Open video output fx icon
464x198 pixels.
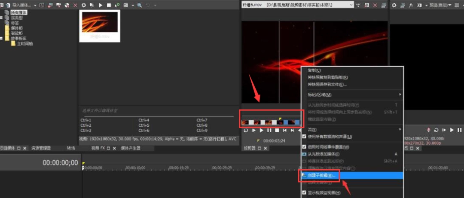(411, 5)
